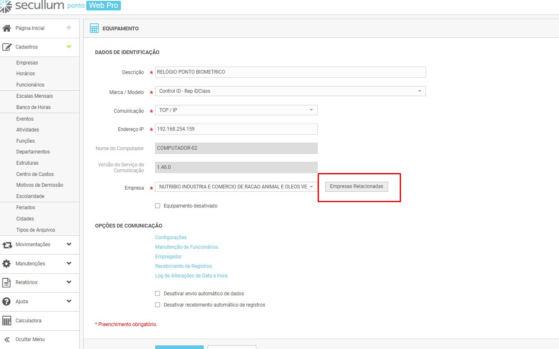Check the Equipamento desativado checkbox
559x349 pixels.
[x=158, y=206]
